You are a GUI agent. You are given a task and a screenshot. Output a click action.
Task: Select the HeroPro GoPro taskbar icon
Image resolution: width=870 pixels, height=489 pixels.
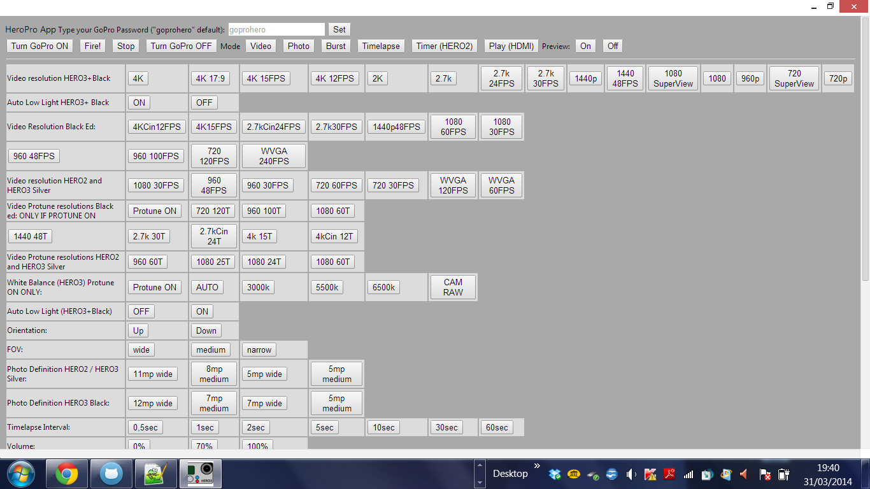pyautogui.click(x=201, y=474)
